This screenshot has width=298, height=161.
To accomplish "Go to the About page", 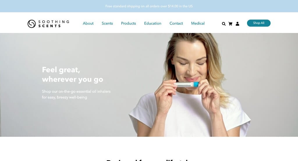I will 88,23.
